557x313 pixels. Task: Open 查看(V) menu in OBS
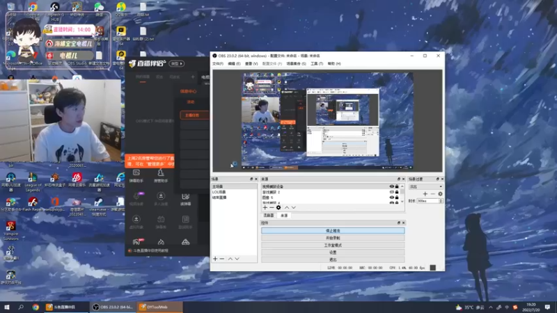click(x=251, y=63)
